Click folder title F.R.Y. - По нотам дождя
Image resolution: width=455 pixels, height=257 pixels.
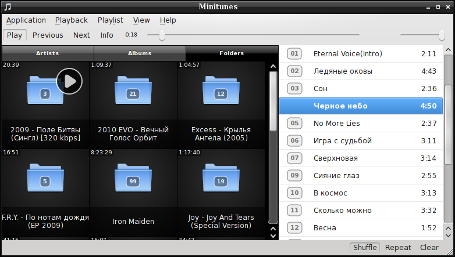click(45, 222)
